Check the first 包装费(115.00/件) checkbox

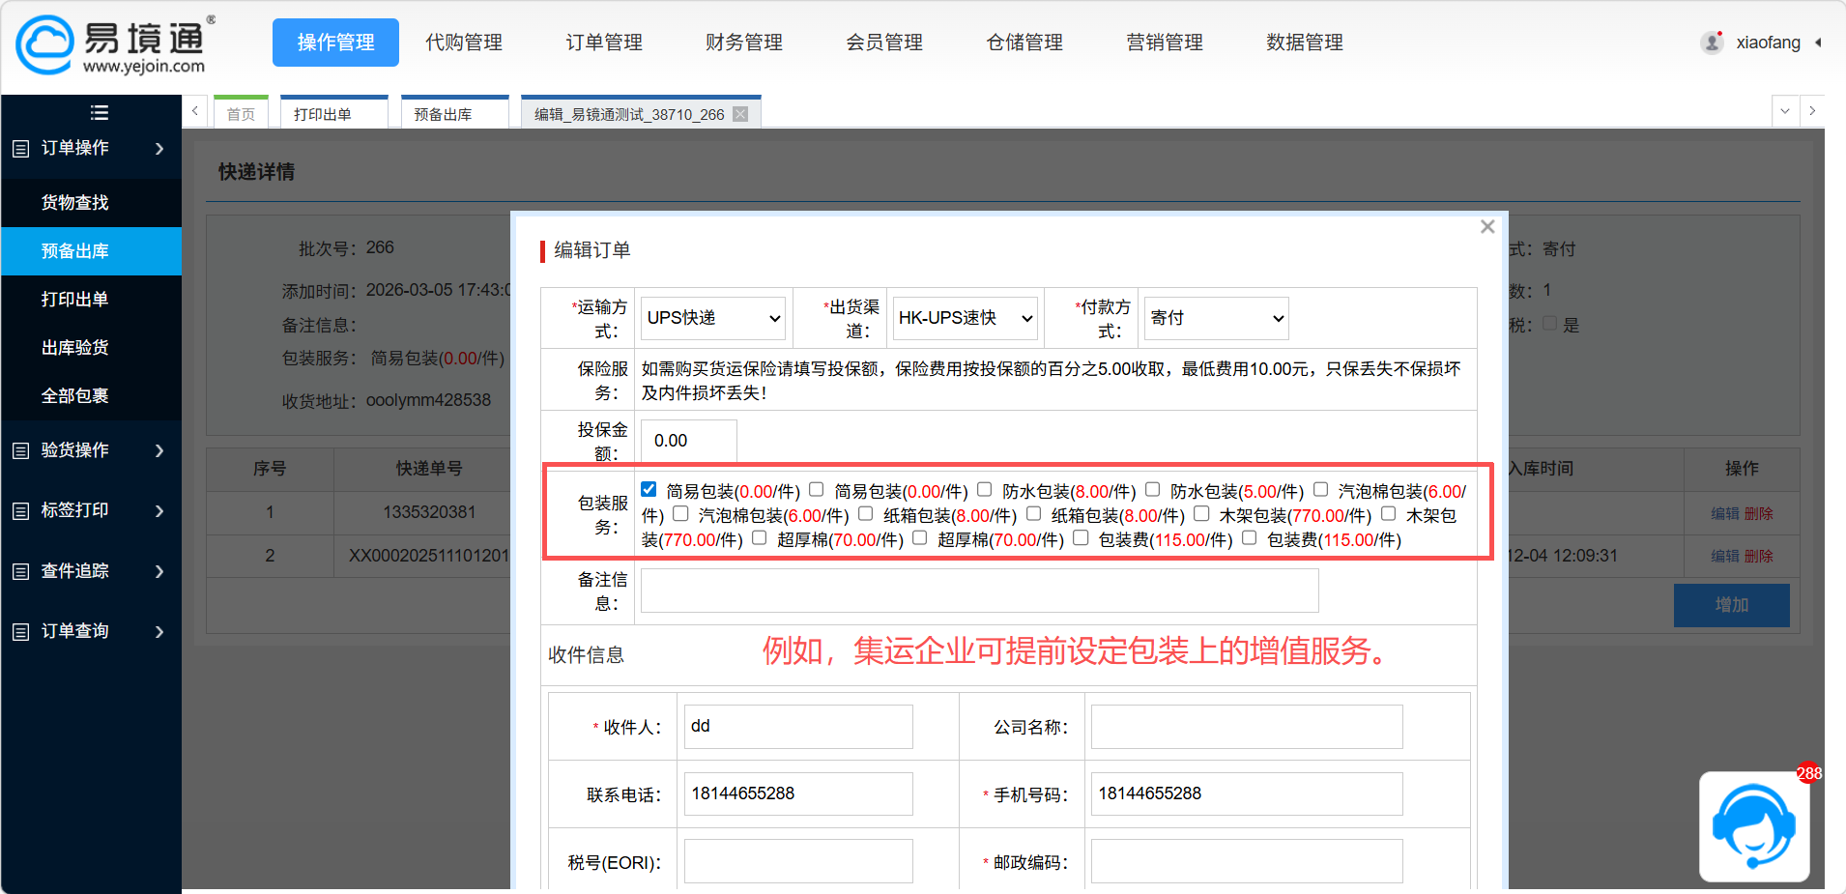coord(1082,537)
